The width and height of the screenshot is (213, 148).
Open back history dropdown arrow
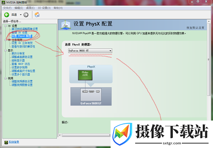(21, 15)
